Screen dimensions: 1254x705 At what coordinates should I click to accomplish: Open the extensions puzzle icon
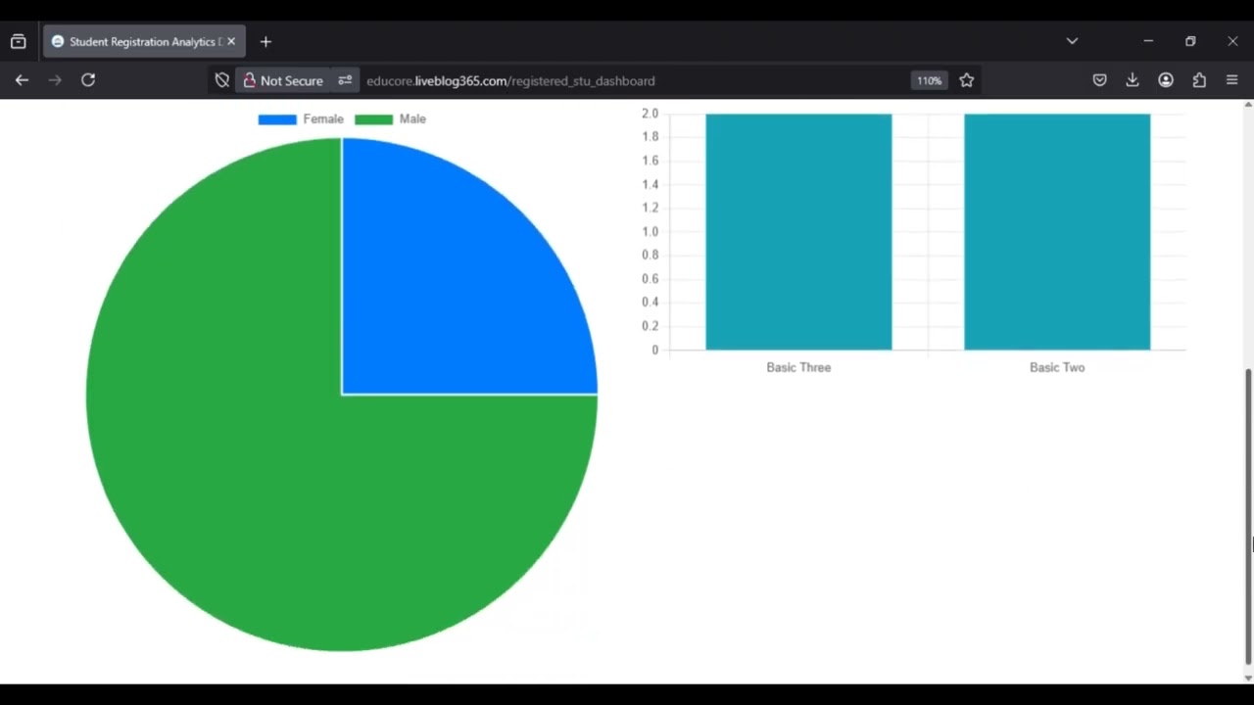tap(1199, 80)
